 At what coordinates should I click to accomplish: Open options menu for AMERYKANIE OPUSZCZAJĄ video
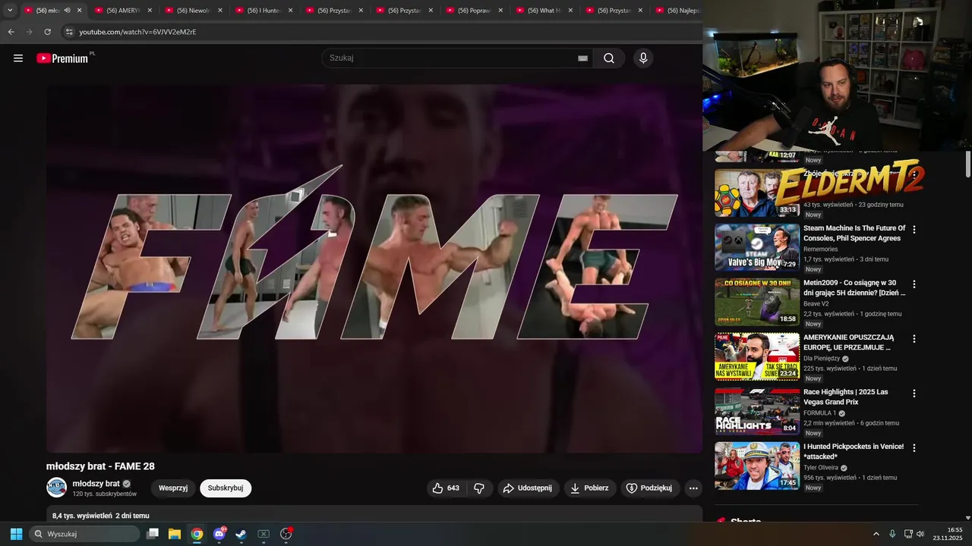point(914,339)
